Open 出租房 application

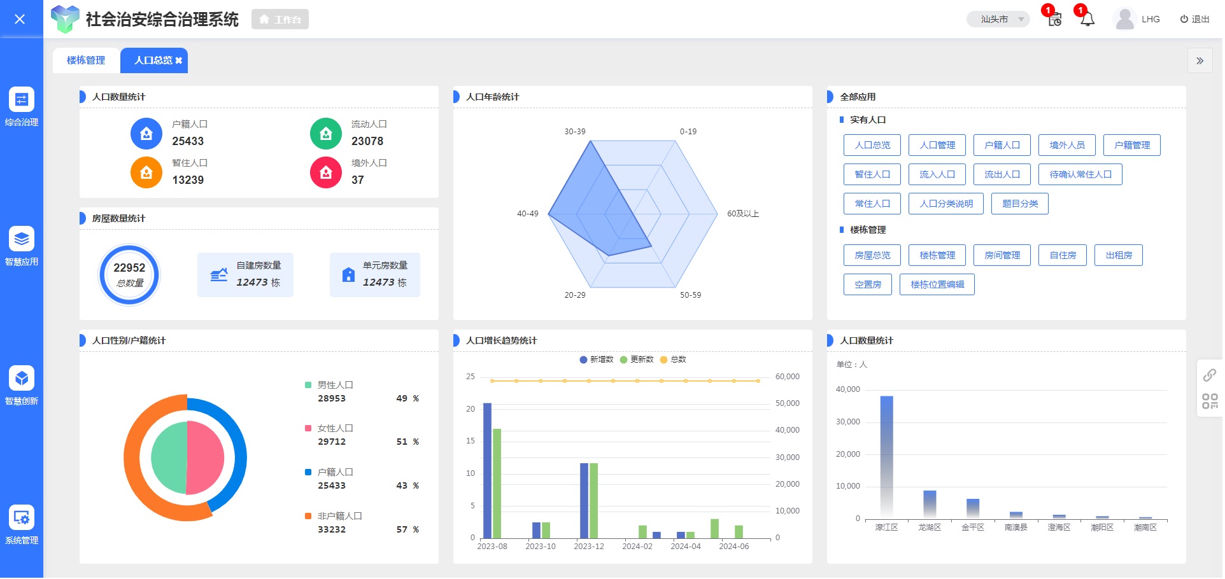[1119, 255]
